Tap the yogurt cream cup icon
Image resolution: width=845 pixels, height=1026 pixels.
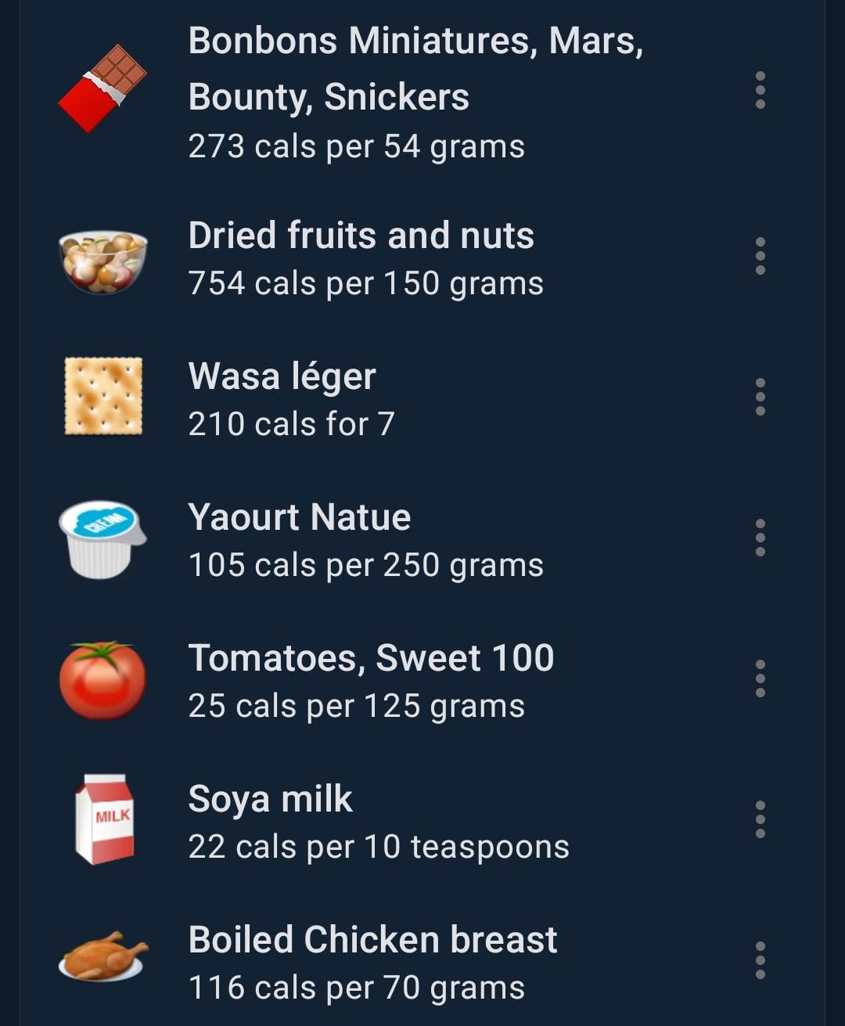[102, 539]
